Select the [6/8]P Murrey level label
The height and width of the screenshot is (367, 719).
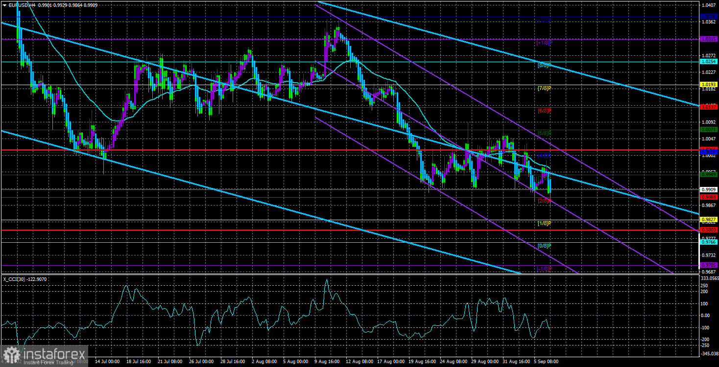point(544,111)
